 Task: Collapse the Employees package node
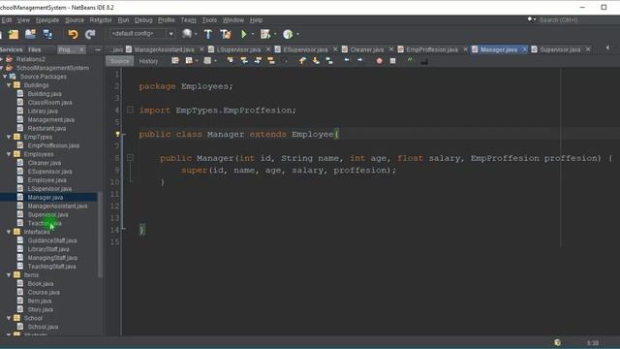9,154
